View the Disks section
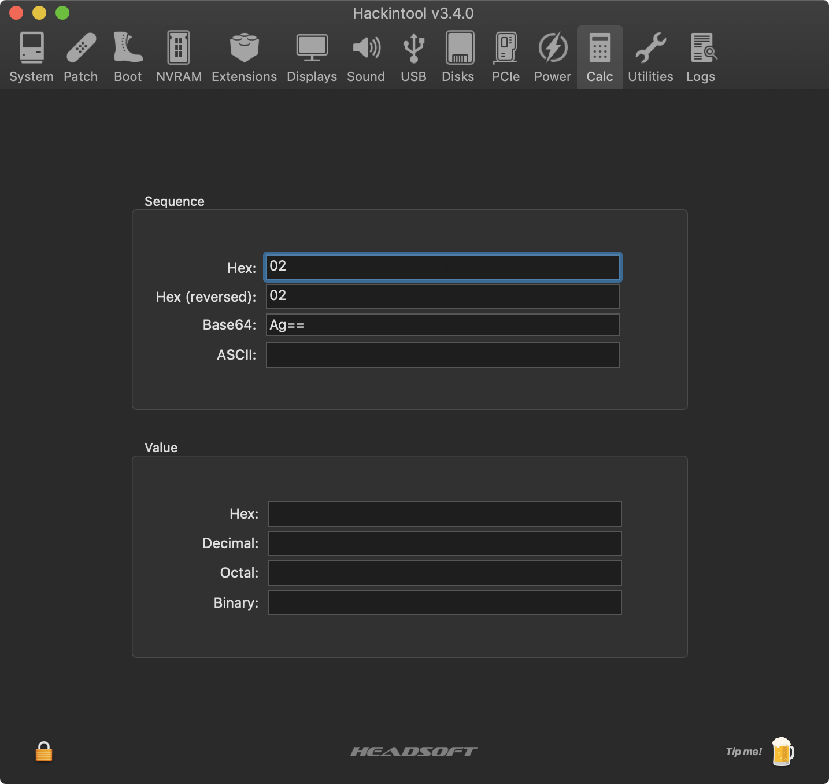Viewport: 829px width, 784px height. [x=458, y=57]
